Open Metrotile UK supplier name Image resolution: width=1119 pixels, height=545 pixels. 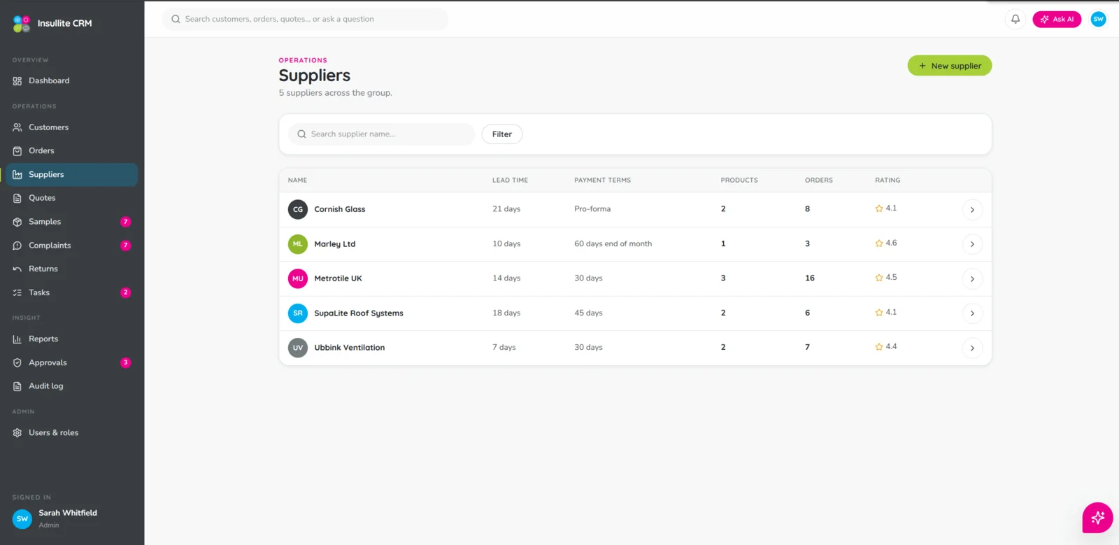click(338, 278)
